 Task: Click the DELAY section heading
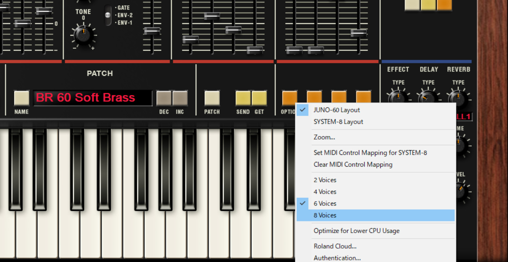coord(429,69)
